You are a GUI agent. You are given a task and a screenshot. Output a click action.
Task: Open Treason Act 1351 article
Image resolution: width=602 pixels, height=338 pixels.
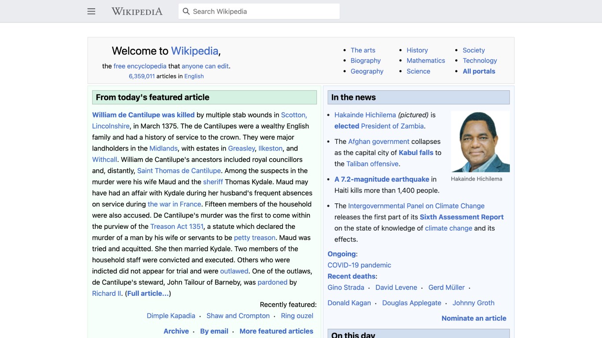point(177,226)
